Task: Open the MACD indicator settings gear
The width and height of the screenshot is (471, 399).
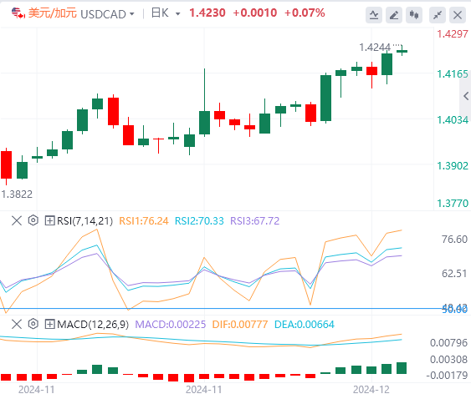Action: [33, 324]
